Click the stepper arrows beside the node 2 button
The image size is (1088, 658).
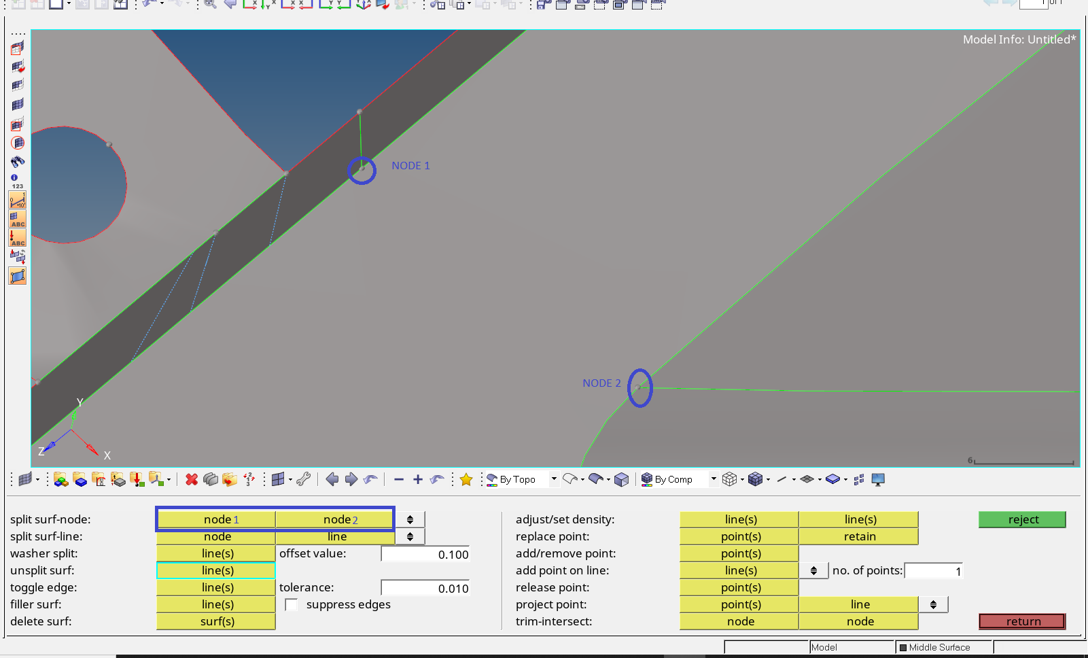pos(409,519)
